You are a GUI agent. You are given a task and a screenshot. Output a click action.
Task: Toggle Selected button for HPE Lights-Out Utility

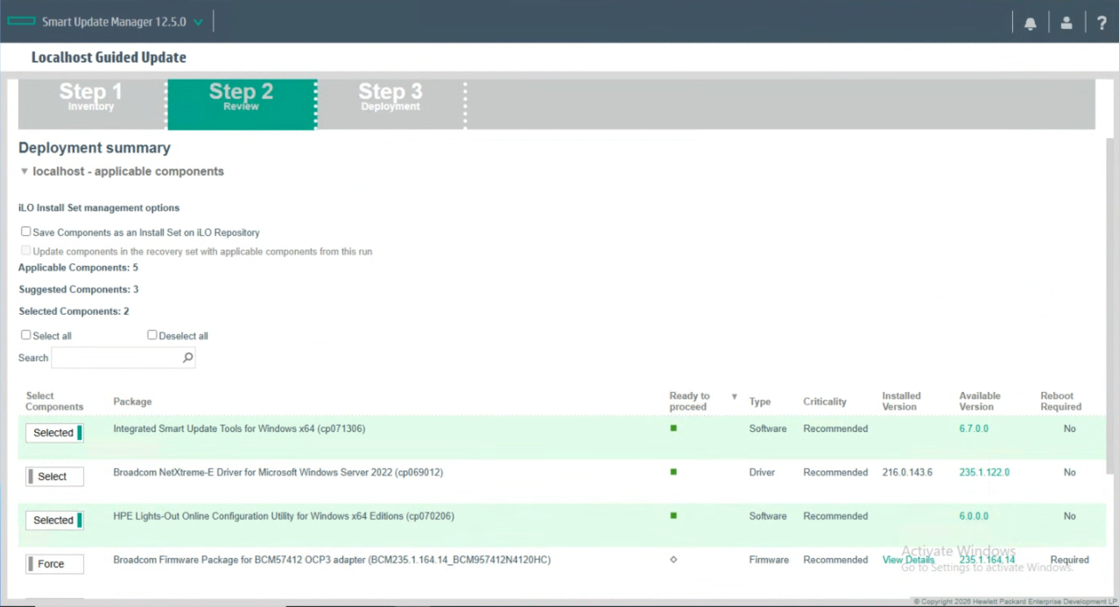tap(54, 520)
